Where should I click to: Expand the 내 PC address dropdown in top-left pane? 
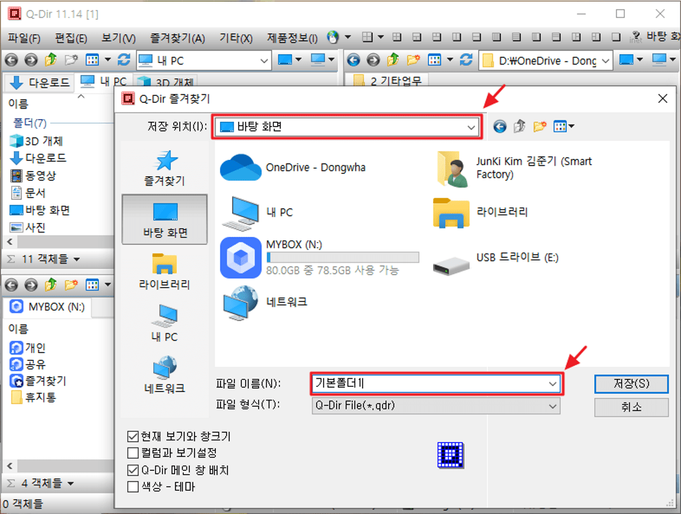click(263, 61)
